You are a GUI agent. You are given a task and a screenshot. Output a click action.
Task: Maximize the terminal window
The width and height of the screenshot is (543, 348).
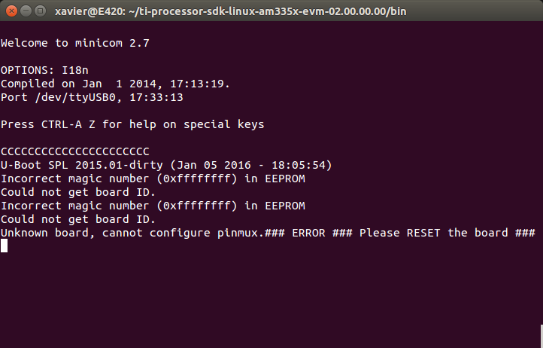41,11
